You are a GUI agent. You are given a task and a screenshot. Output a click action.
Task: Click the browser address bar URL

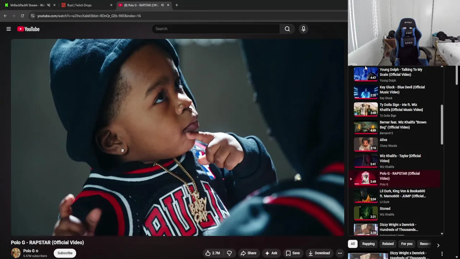89,16
